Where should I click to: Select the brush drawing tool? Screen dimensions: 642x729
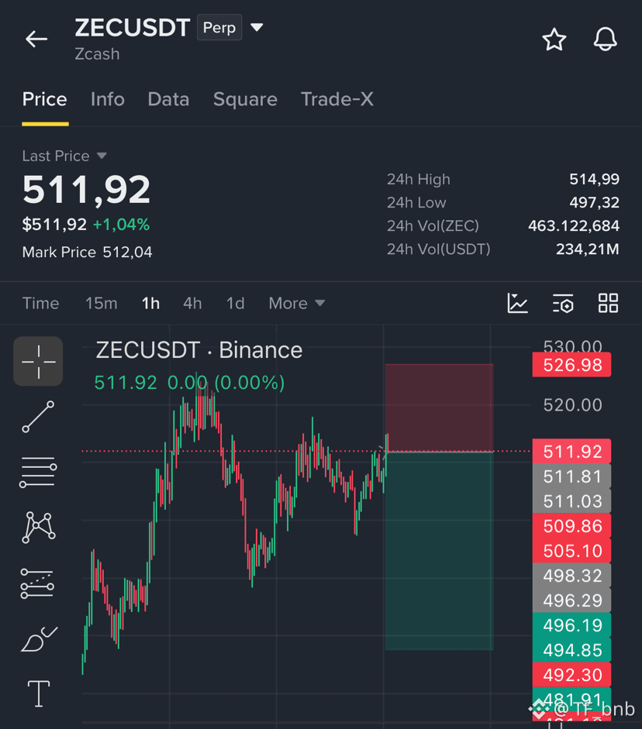(39, 639)
